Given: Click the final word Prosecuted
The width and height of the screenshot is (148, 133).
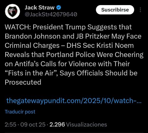Looking at the screenshot, I should tap(23, 82).
